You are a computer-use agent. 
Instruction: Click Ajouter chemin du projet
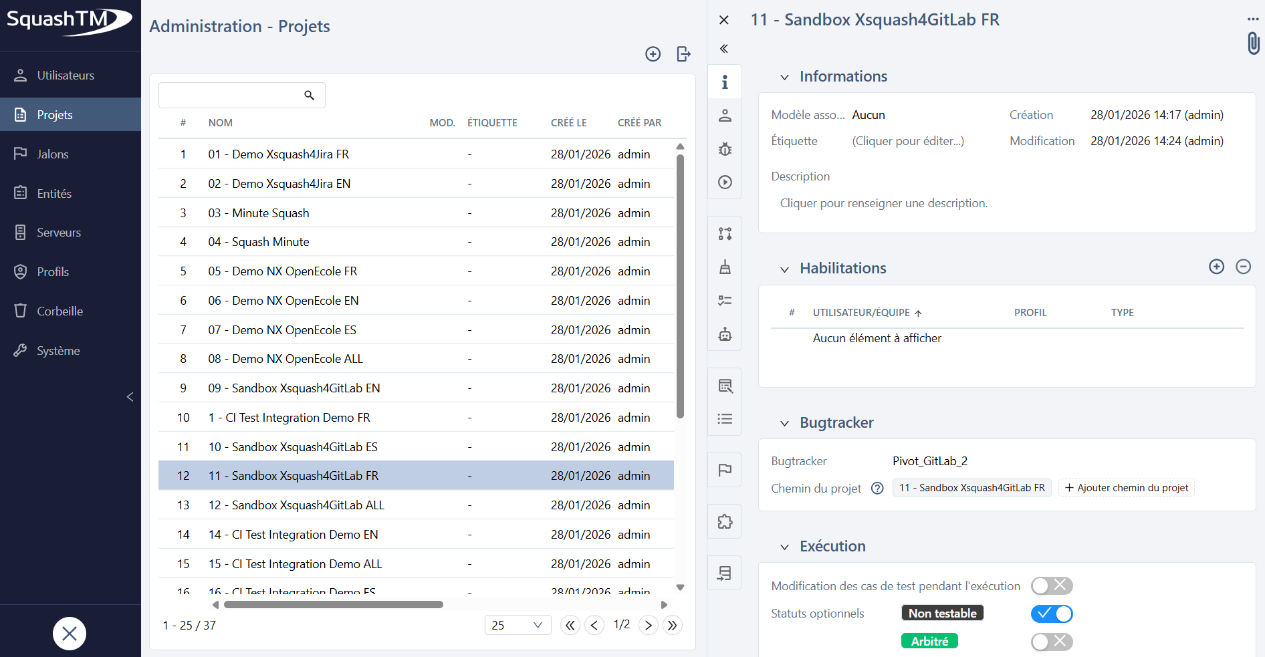click(1126, 487)
